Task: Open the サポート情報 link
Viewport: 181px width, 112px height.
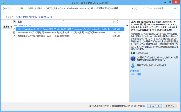Action: (136, 74)
